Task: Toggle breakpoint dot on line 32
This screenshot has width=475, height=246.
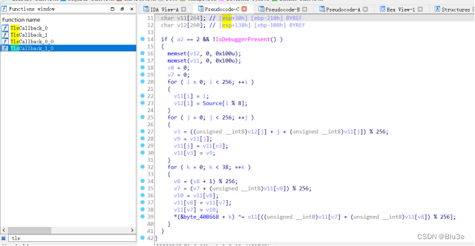Action: [x=143, y=167]
